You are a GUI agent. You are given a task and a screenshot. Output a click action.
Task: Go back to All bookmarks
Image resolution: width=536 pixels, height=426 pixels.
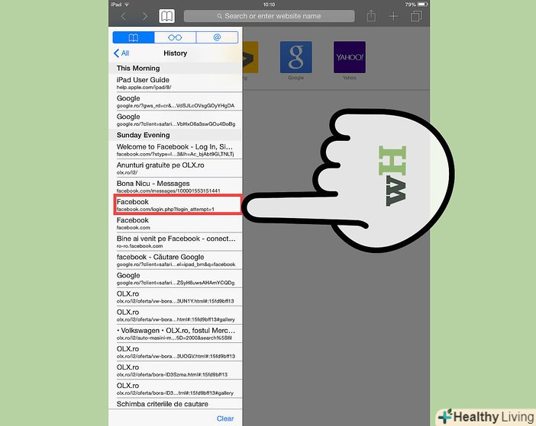pyautogui.click(x=121, y=53)
